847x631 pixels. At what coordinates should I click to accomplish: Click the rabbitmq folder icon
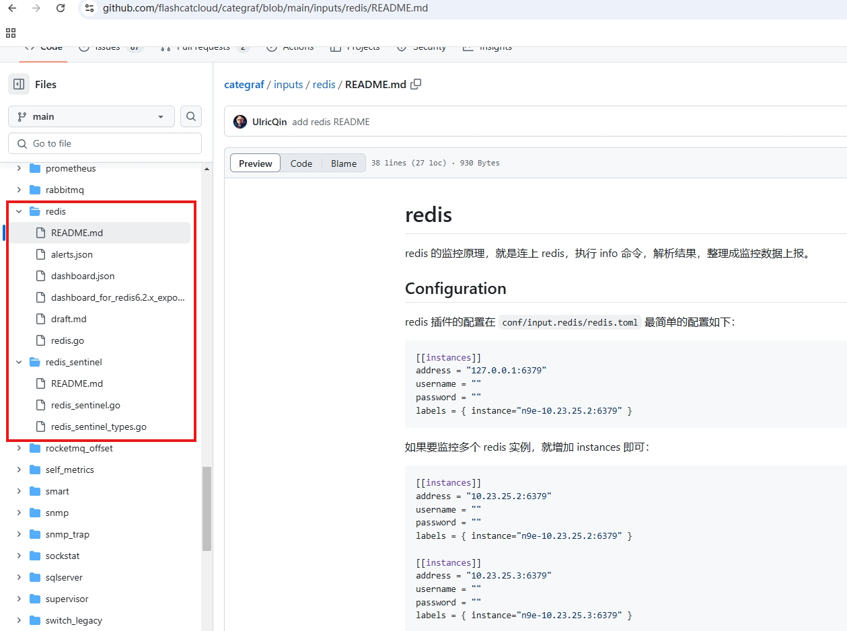35,190
